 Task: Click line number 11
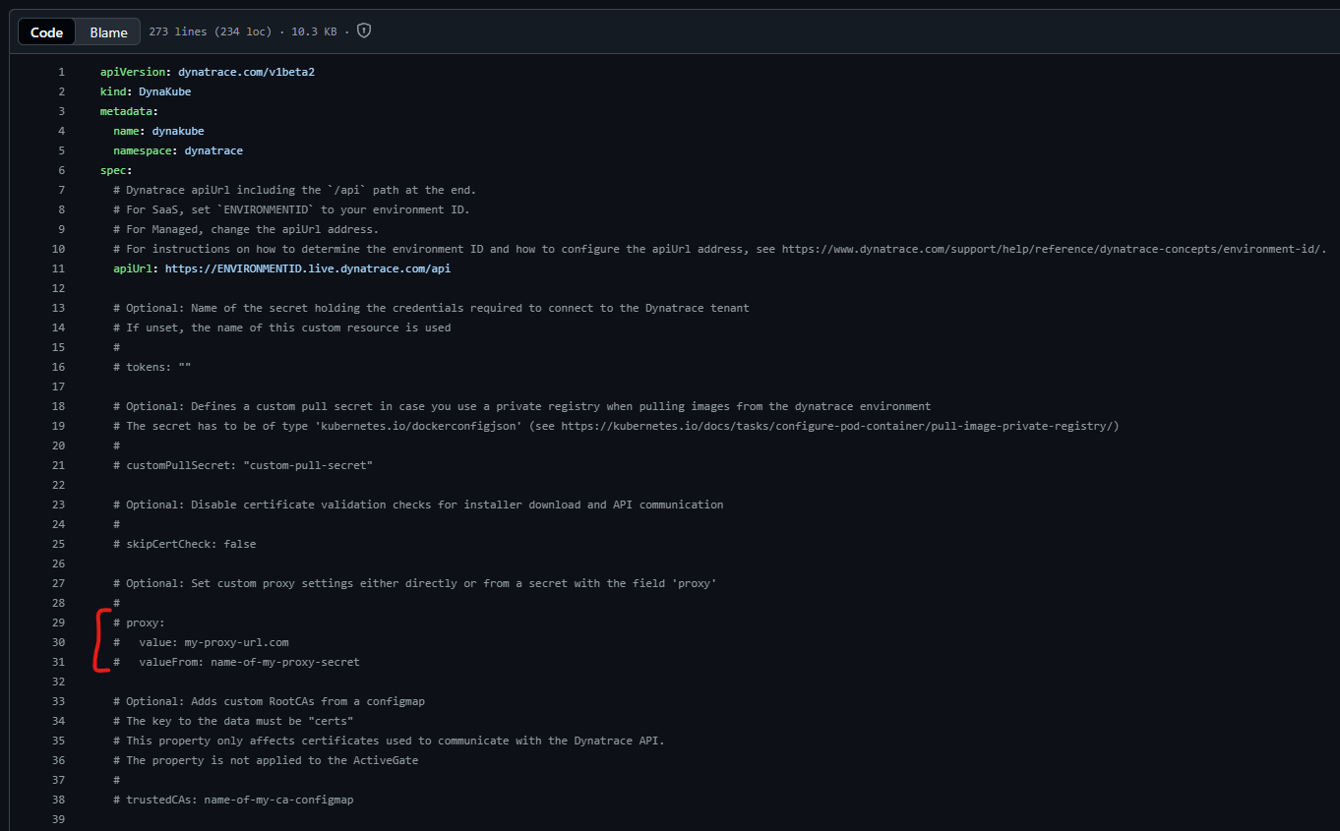coord(58,268)
